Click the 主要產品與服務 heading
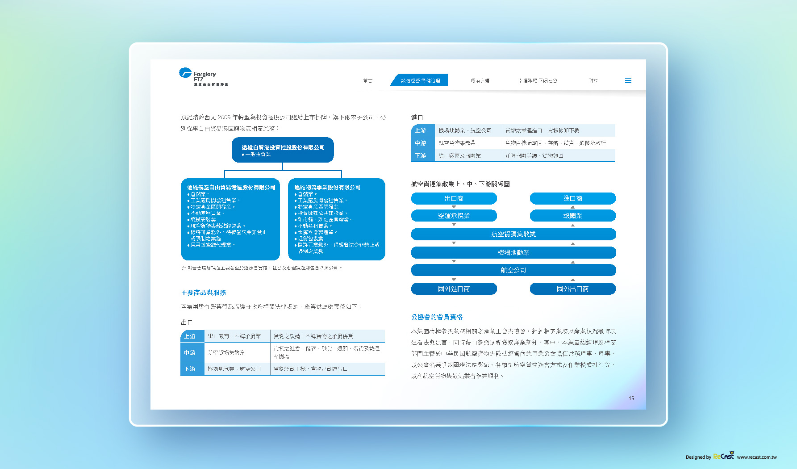Screen dimensions: 797x469 coord(203,293)
